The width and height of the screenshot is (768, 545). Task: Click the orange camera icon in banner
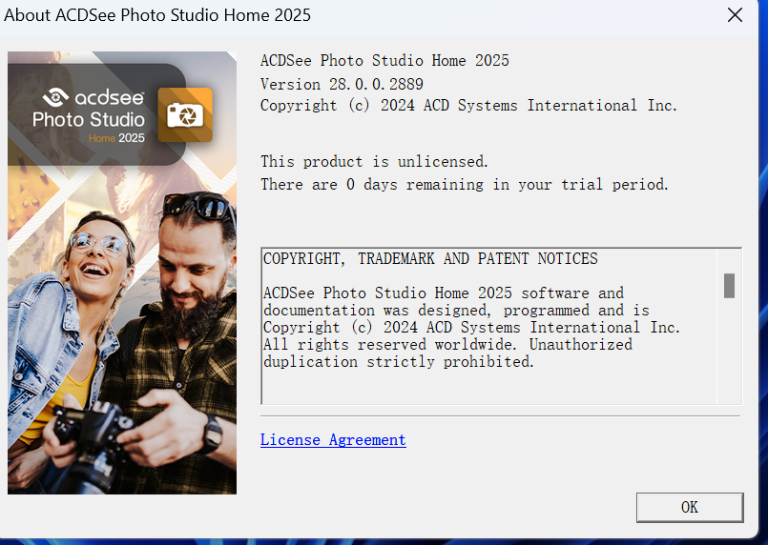pyautogui.click(x=185, y=115)
